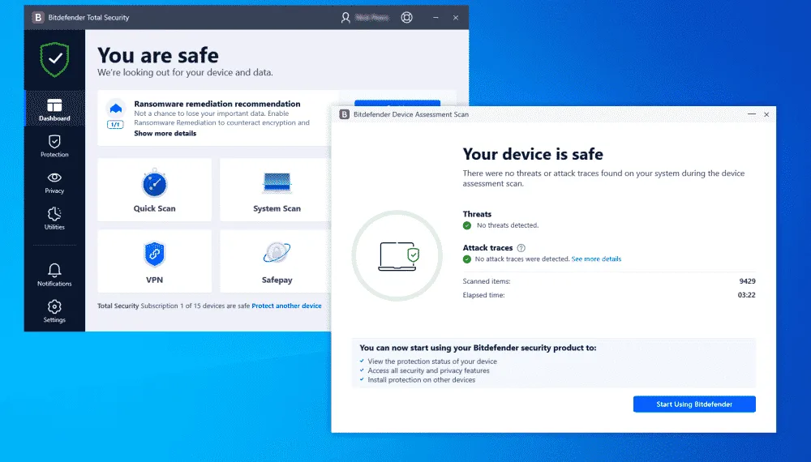Click the Protect another device link

[286, 306]
